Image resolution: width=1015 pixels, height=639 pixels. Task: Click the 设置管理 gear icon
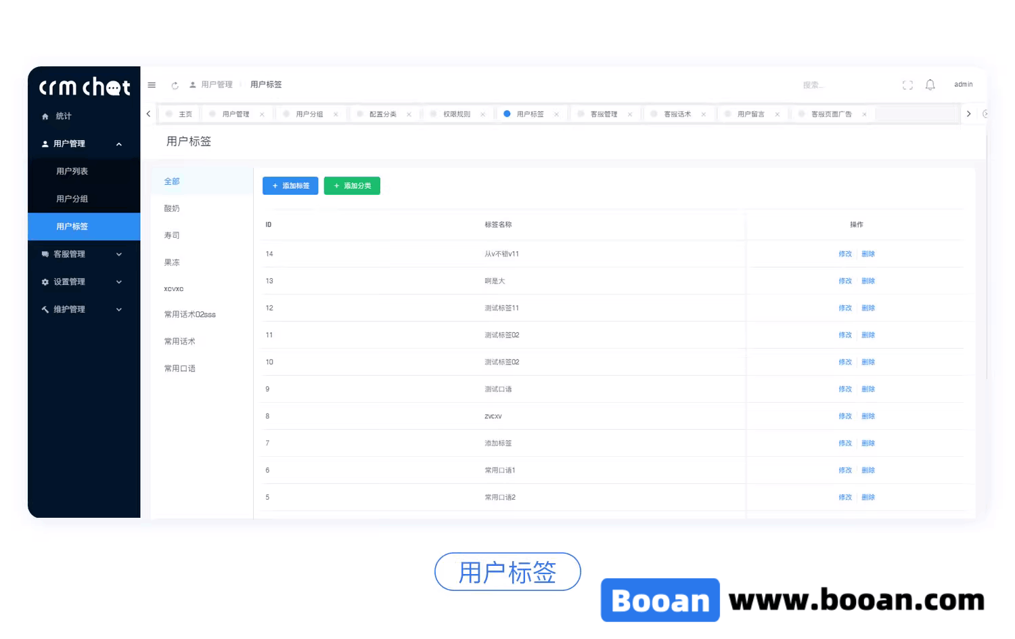[44, 282]
